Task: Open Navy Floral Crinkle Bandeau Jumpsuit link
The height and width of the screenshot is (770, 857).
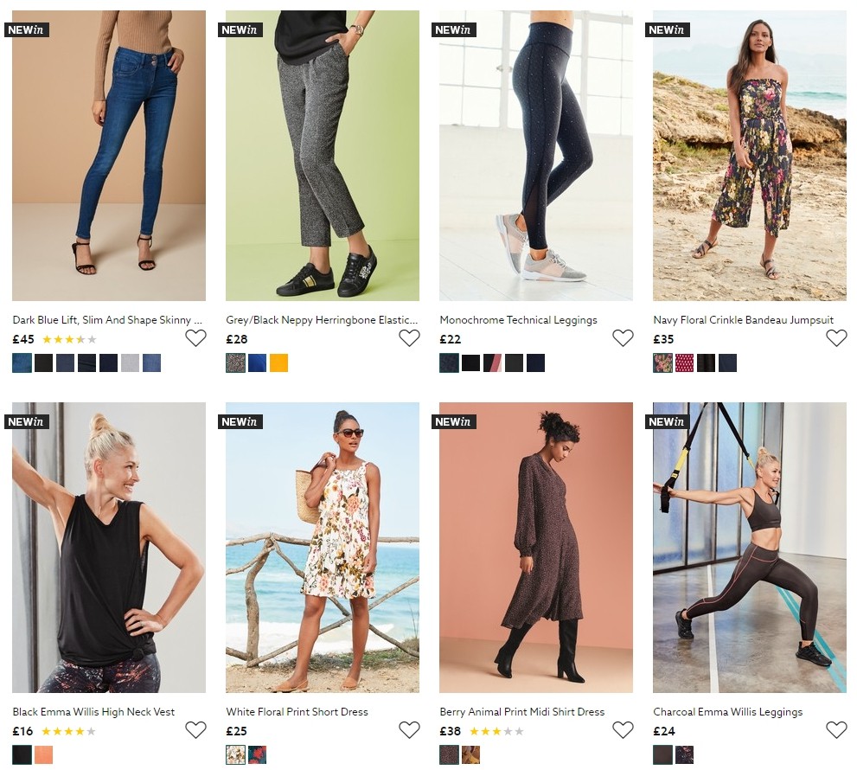Action: click(743, 320)
